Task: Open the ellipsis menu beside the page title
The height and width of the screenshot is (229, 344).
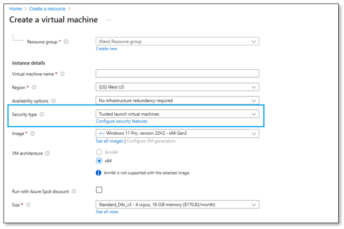Action: tap(108, 20)
